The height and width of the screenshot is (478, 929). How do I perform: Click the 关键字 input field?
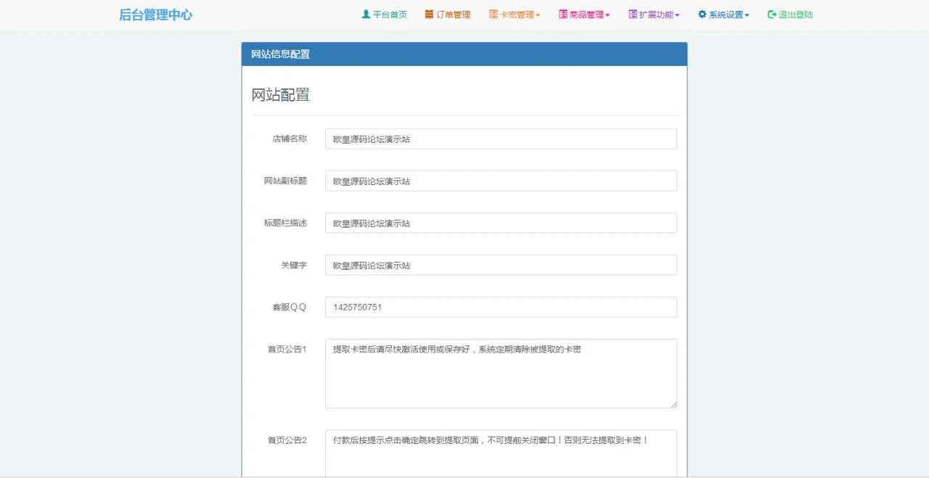click(x=501, y=265)
